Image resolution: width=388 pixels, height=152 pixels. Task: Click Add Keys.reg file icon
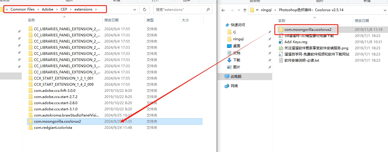click(281, 42)
